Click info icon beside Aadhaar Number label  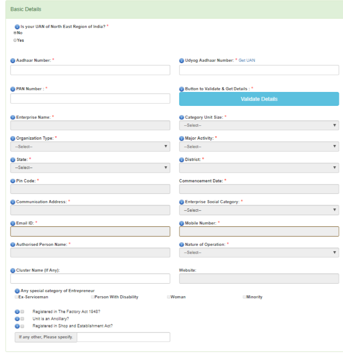[x=13, y=60]
